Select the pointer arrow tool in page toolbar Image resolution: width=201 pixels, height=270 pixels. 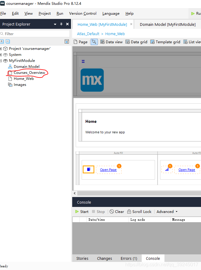point(94,42)
